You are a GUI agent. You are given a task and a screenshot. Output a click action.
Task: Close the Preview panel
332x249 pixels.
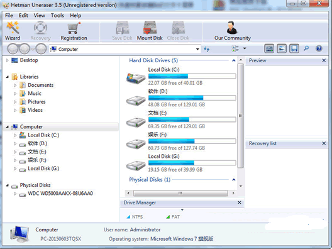tap(324, 60)
